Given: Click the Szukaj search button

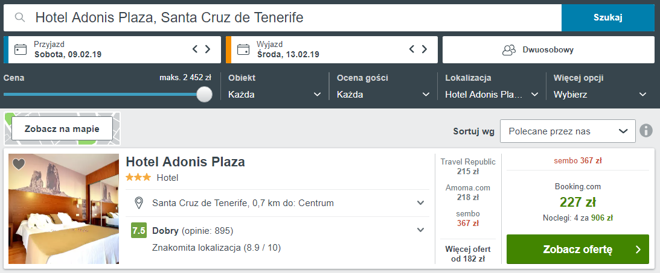Looking at the screenshot, I should (x=608, y=17).
